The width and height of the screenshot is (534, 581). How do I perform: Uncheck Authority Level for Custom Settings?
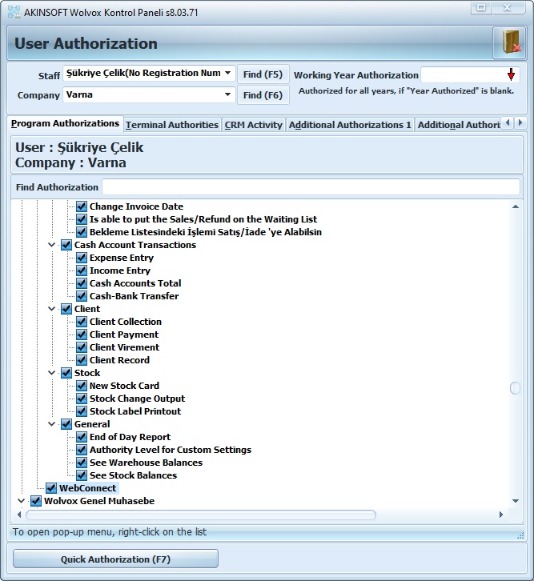[82, 450]
